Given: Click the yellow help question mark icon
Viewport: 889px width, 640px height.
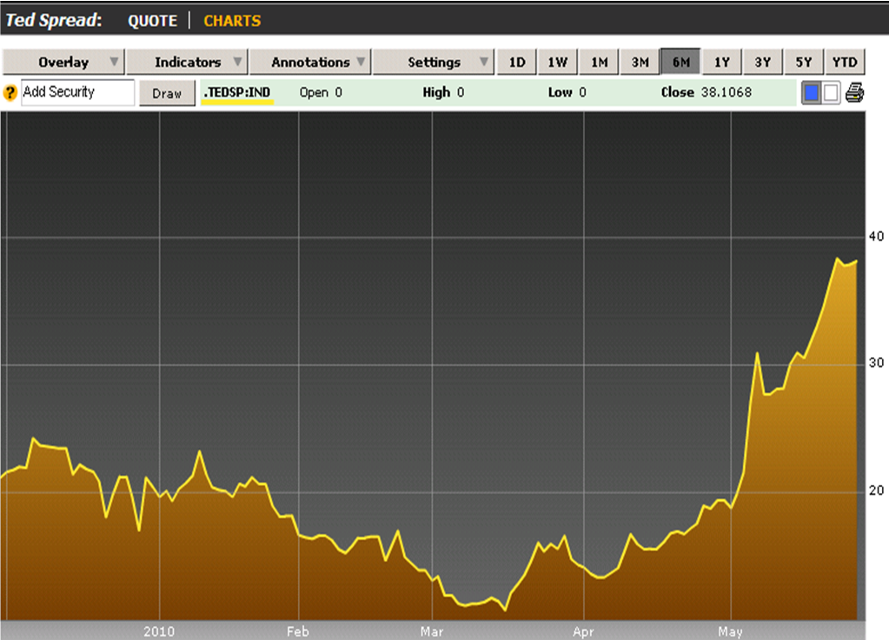Looking at the screenshot, I should click(10, 92).
